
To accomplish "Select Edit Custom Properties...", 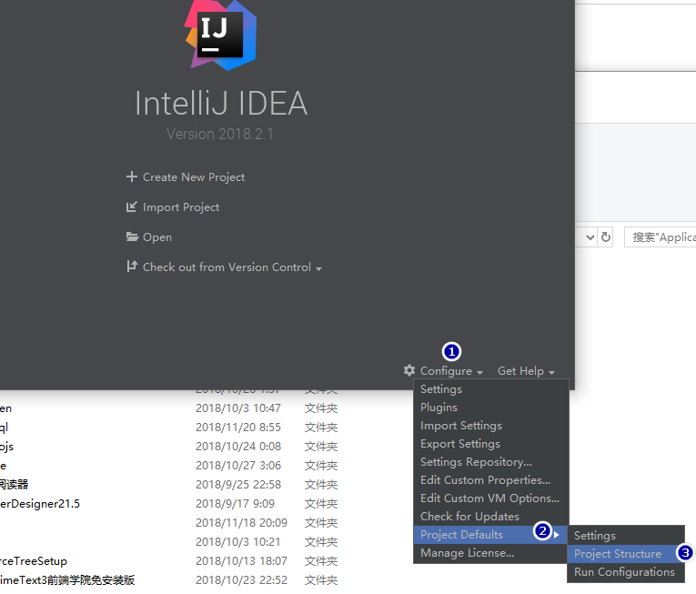I will coord(491,480).
